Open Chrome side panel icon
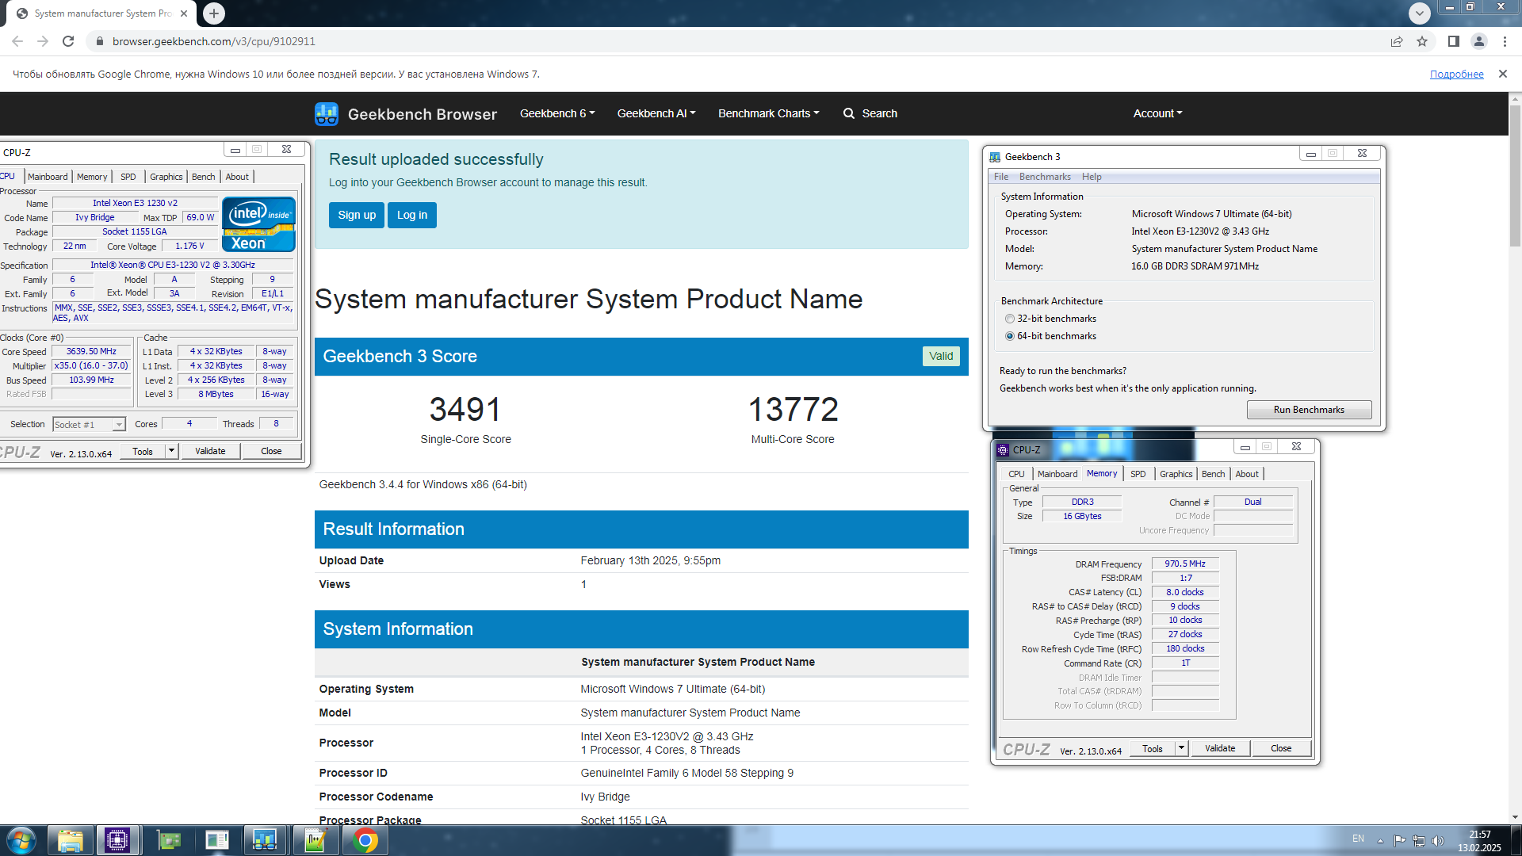Screen dimensions: 1522x856 pyautogui.click(x=1454, y=41)
